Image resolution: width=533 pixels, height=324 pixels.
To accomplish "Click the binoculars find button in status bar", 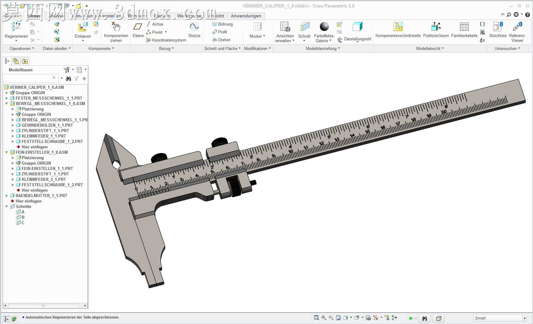I will pyautogui.click(x=424, y=318).
